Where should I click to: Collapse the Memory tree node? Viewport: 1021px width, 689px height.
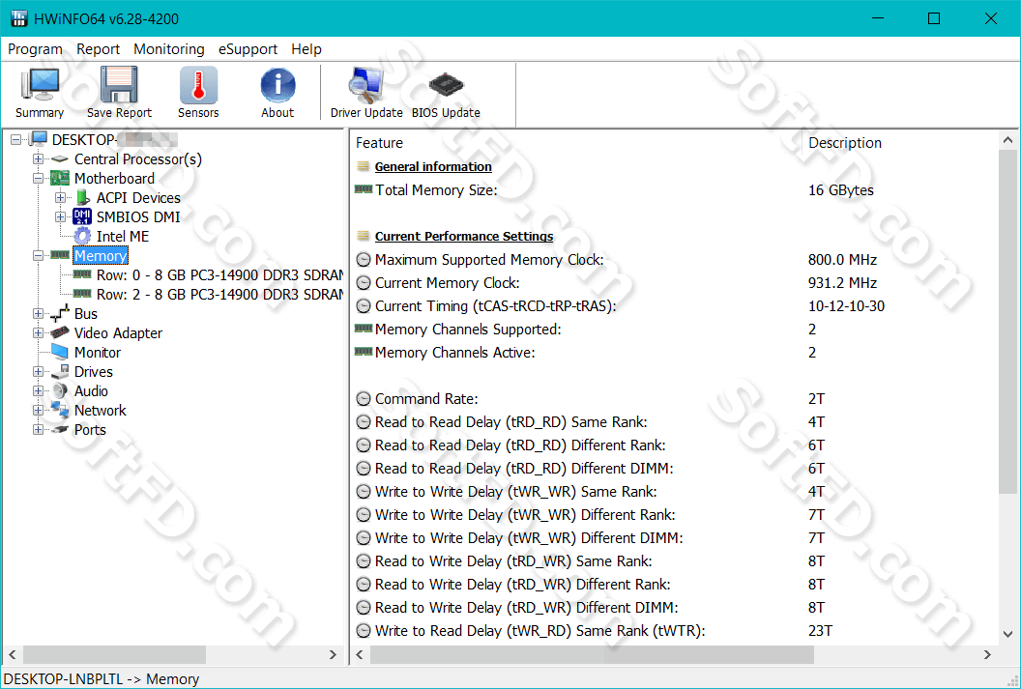[38, 256]
